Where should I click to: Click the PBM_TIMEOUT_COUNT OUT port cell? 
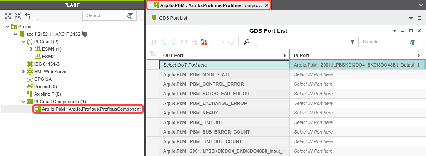coord(224,141)
